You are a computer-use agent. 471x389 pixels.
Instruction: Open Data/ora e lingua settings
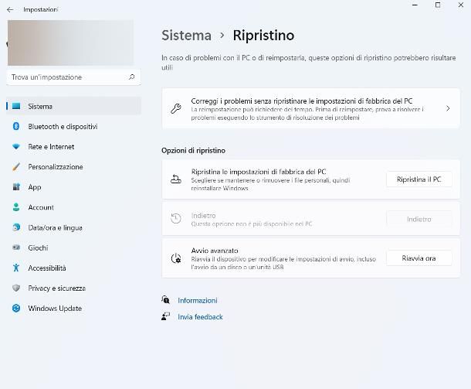click(x=73, y=227)
